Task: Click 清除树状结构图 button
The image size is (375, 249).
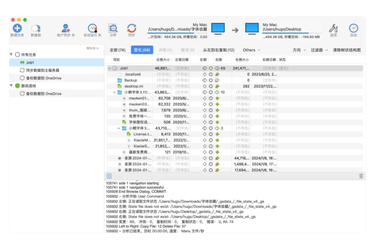Action: pos(347,50)
